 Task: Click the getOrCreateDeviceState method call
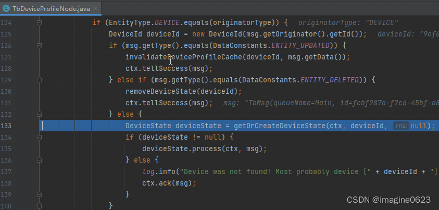tap(280, 126)
